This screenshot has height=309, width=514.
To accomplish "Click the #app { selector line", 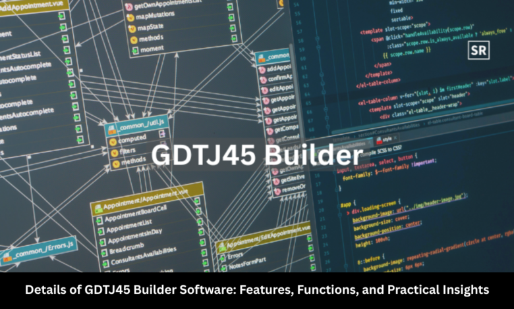I will pyautogui.click(x=347, y=204).
